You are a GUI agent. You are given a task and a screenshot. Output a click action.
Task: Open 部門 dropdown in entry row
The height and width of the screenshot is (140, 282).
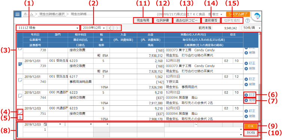click(x=60, y=124)
